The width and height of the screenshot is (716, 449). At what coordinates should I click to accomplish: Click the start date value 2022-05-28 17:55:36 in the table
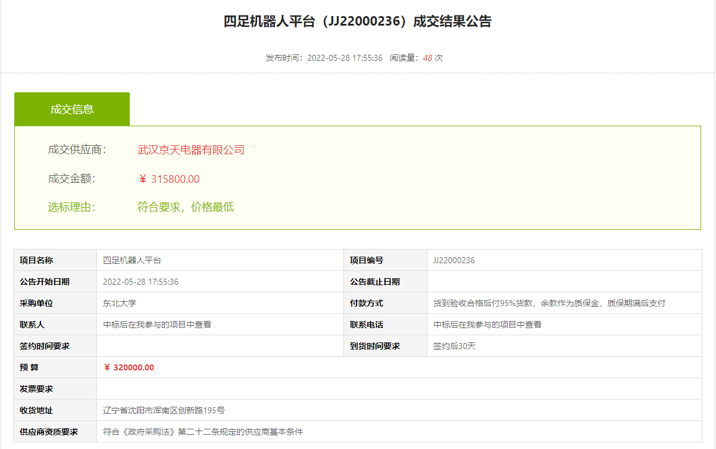[x=141, y=282]
